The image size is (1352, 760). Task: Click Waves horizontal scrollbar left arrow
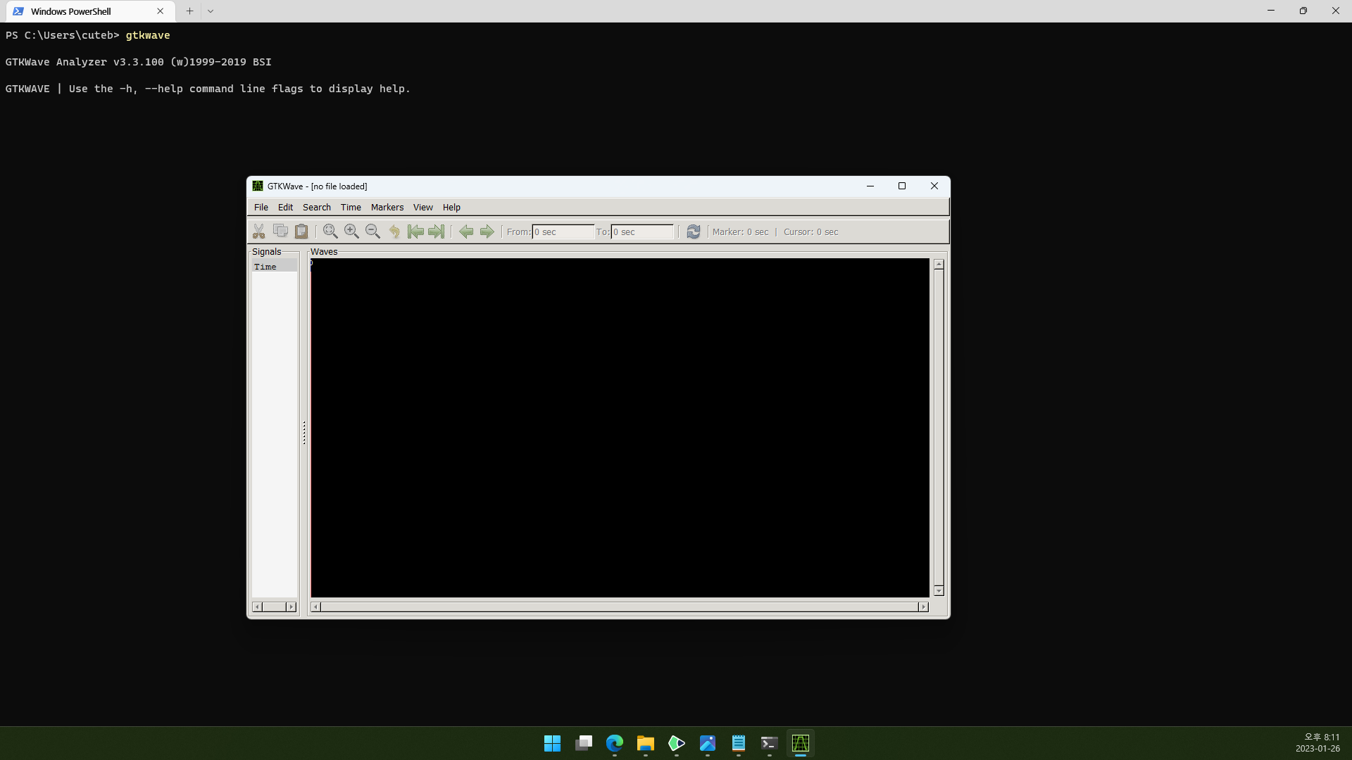coord(316,607)
